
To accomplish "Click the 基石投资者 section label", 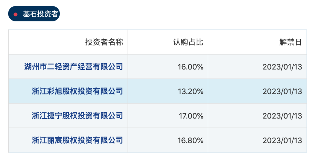I will coord(40,14).
